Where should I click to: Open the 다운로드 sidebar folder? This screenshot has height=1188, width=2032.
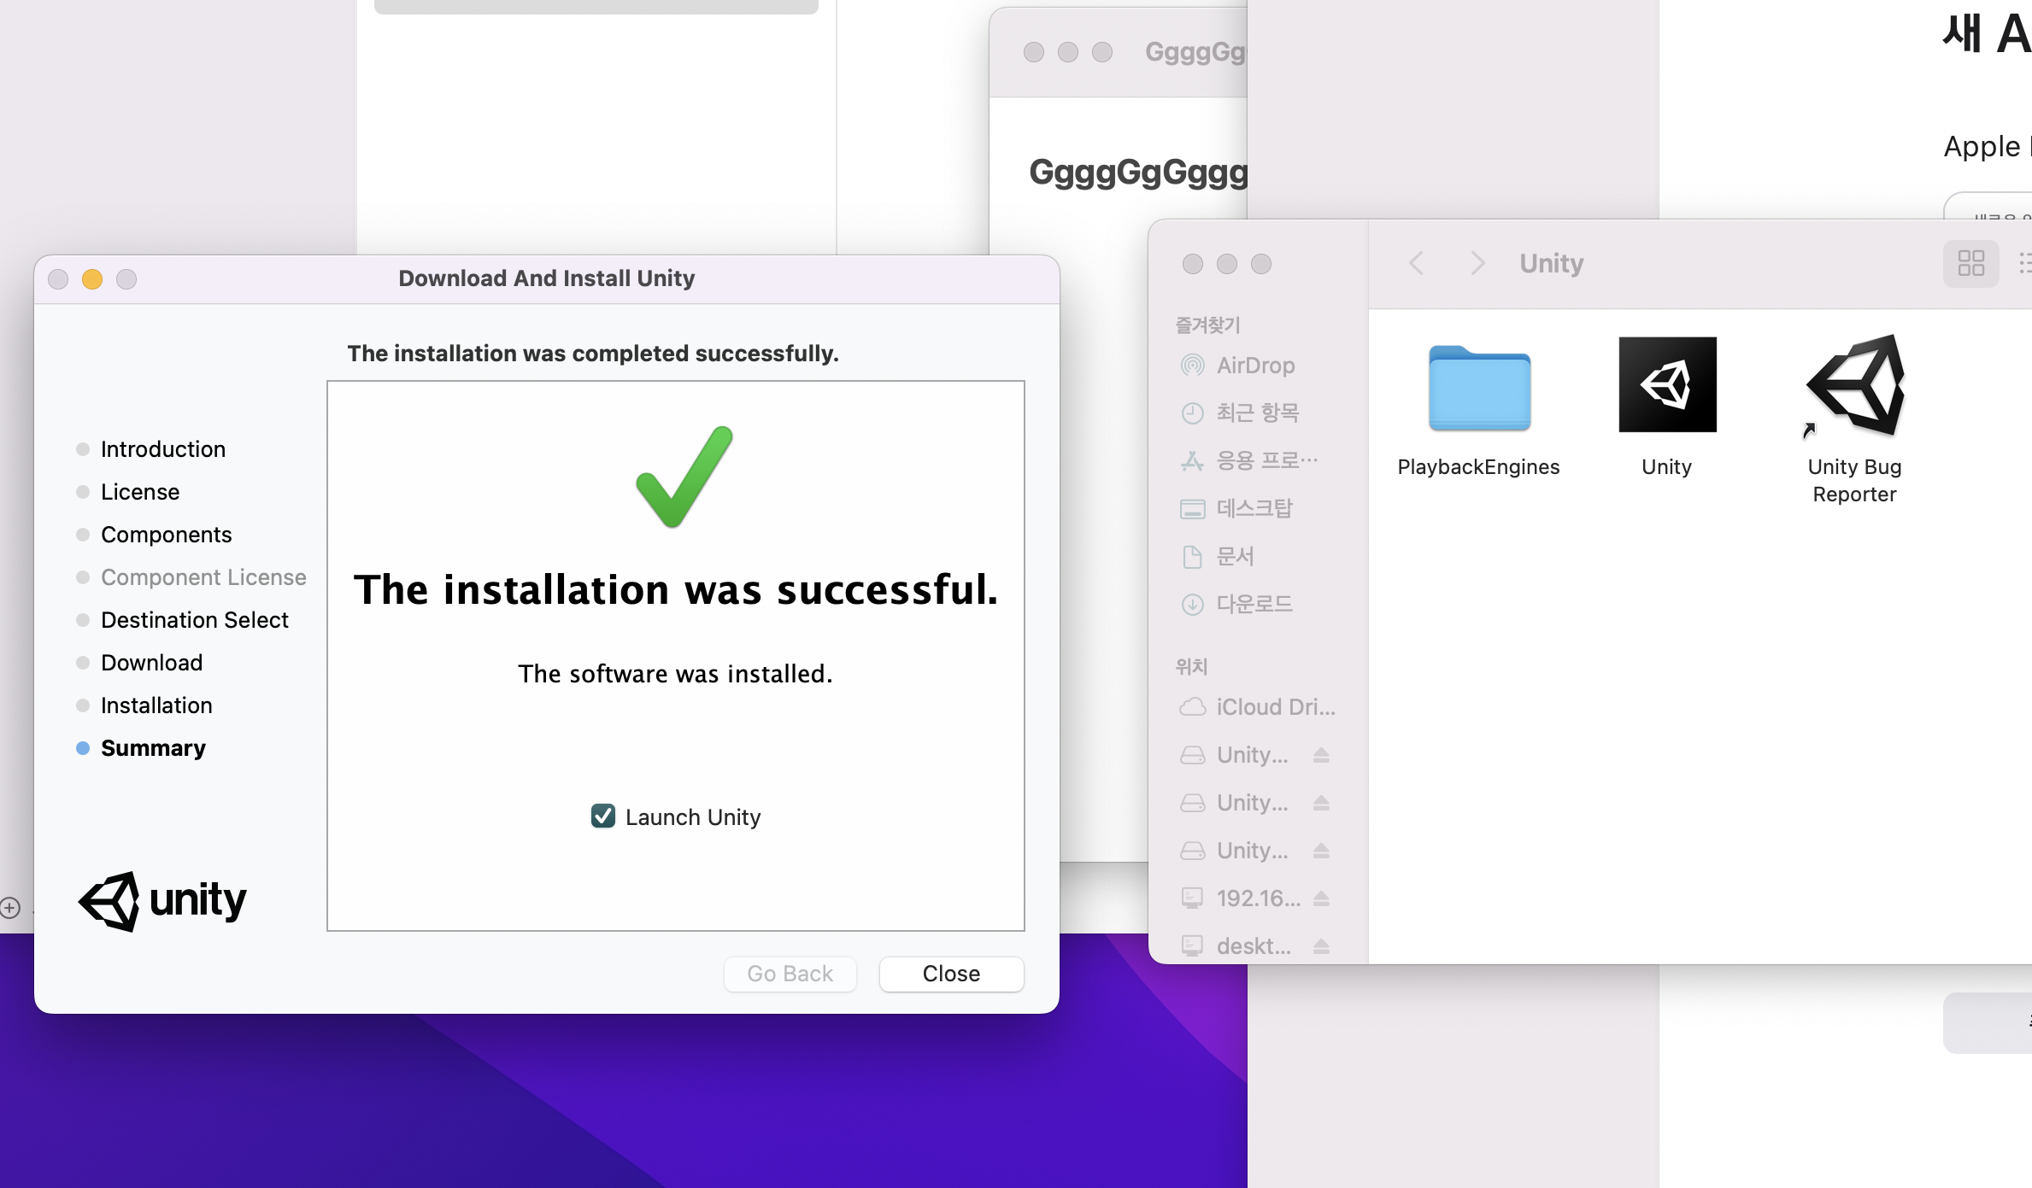tap(1254, 605)
